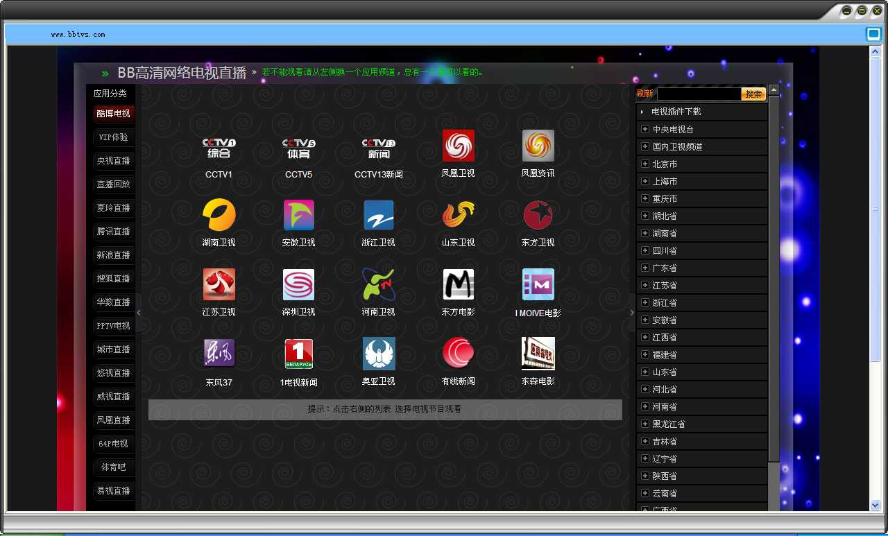Launch the 奥亚卫视 channel icon
Screen dimensions: 888x536
point(379,354)
